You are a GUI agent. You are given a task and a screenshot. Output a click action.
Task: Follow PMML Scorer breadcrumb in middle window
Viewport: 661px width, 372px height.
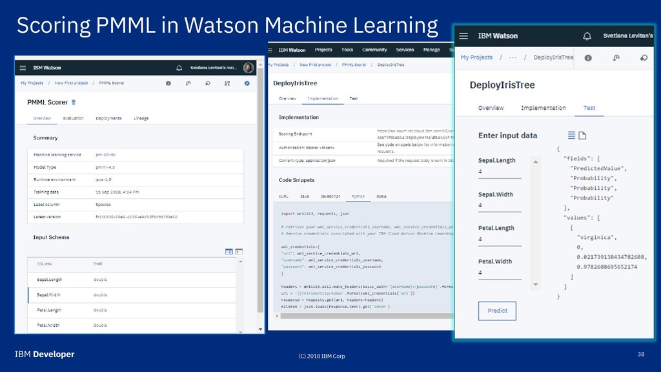pyautogui.click(x=354, y=65)
